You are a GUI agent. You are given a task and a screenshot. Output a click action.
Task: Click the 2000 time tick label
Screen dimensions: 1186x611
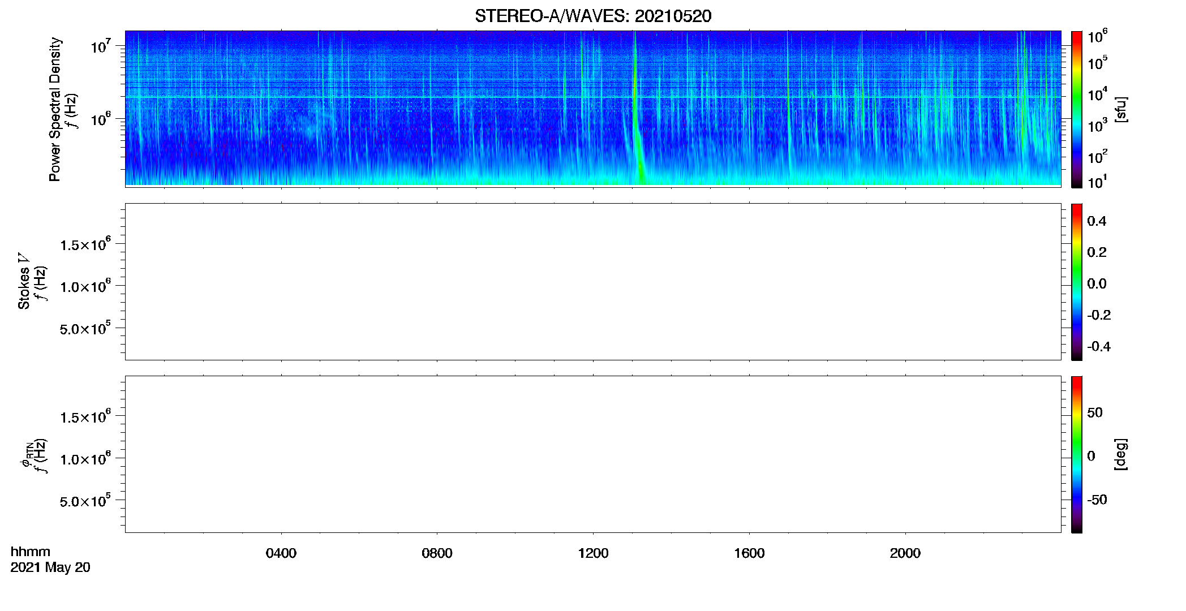pos(905,553)
